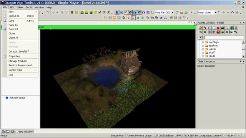Open the palette filter dropdown arrow button
This screenshot has width=246, height=138.
[201, 37]
